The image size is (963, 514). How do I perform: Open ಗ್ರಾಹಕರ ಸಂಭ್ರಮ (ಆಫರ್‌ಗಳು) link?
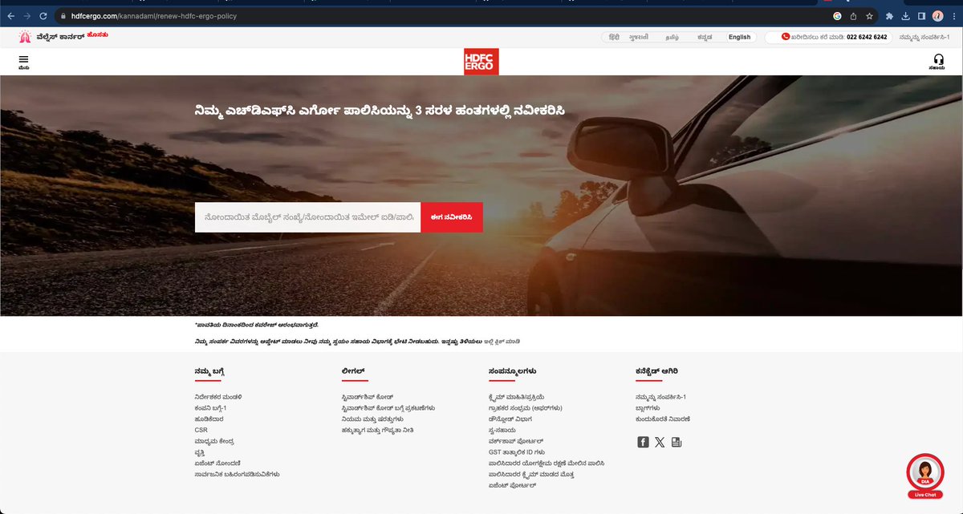525,408
